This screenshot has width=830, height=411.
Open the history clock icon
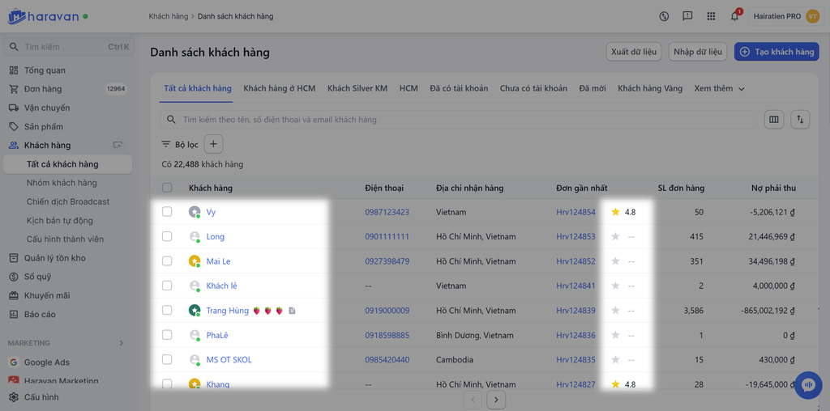(664, 16)
